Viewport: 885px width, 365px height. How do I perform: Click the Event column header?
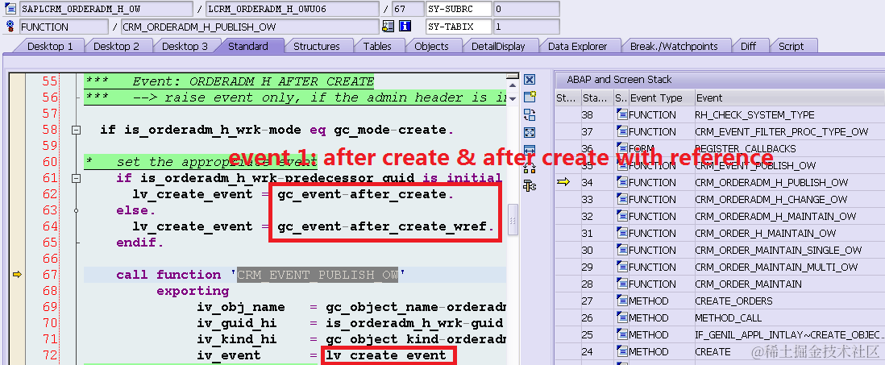tap(788, 97)
